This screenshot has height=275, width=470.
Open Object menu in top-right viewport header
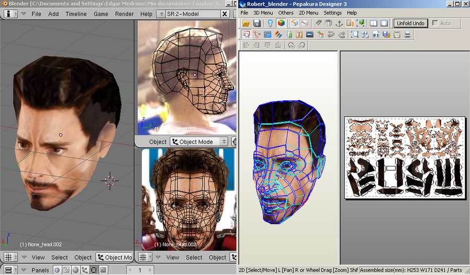point(157,142)
